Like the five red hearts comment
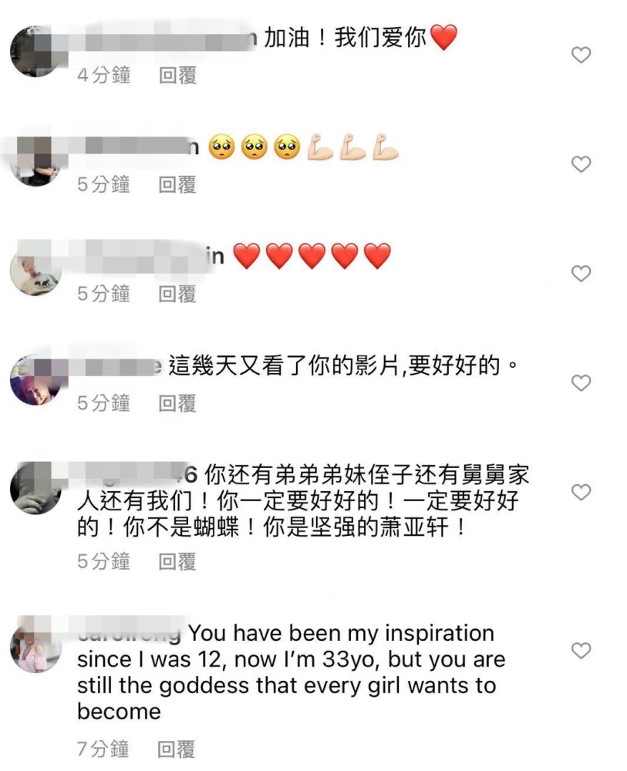 581,274
